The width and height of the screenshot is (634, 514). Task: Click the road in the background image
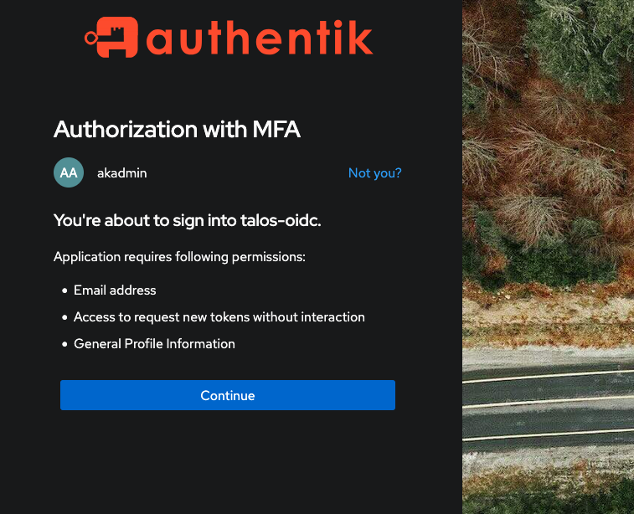549,402
